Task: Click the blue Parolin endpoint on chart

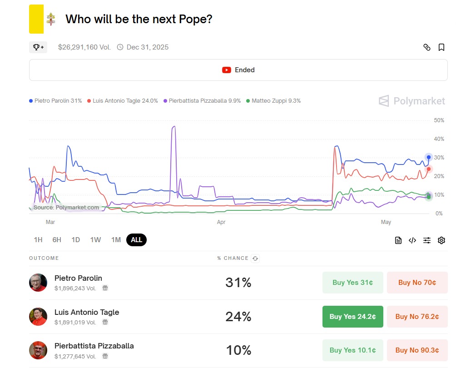Action: point(429,157)
